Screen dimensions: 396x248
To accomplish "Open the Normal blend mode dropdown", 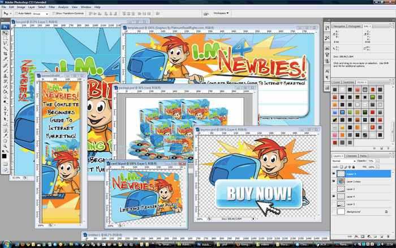I will click(344, 161).
